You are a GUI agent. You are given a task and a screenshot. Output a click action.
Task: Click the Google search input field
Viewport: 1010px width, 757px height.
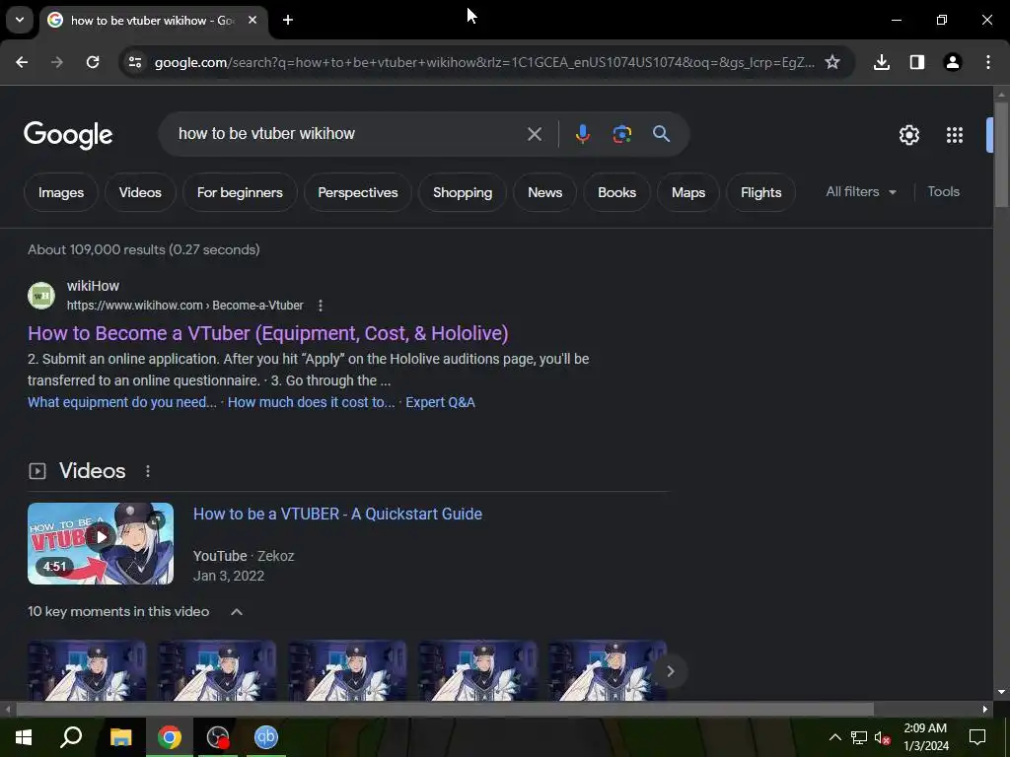click(x=348, y=134)
